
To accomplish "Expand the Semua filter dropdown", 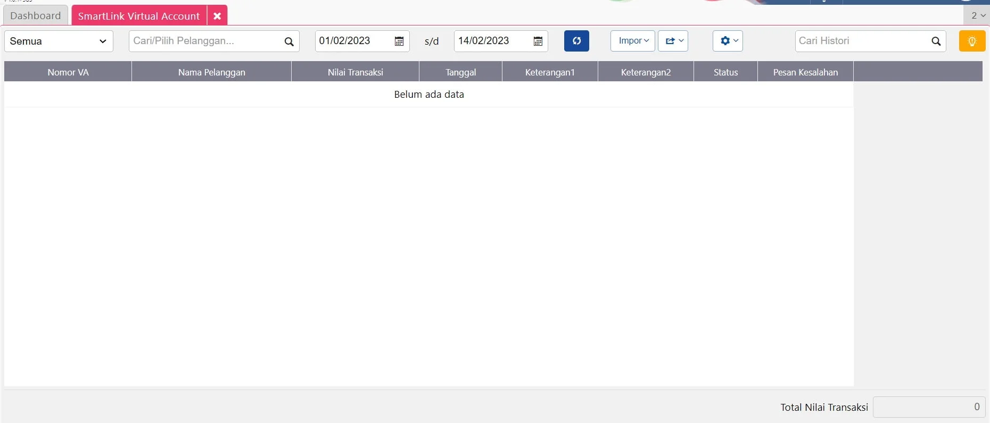I will pos(59,41).
